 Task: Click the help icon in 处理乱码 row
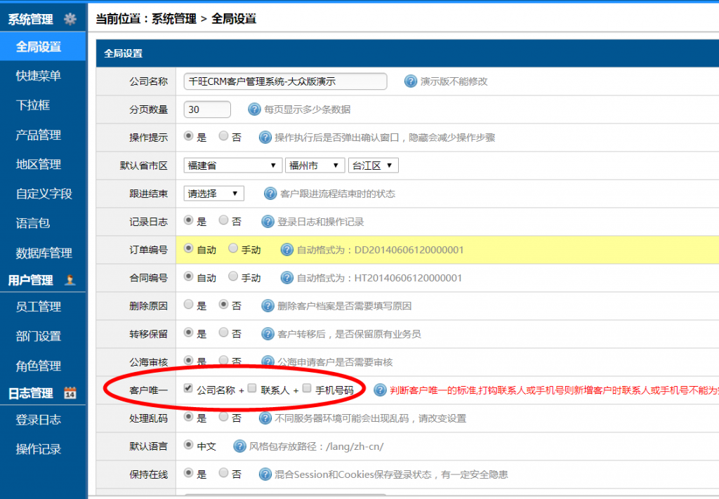(x=265, y=418)
